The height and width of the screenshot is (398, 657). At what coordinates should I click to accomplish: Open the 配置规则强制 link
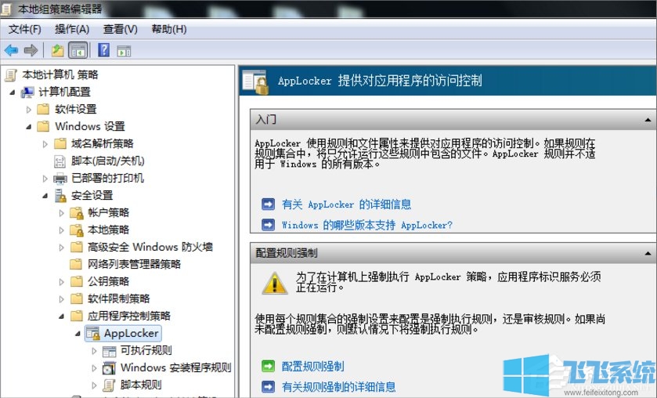click(x=312, y=366)
